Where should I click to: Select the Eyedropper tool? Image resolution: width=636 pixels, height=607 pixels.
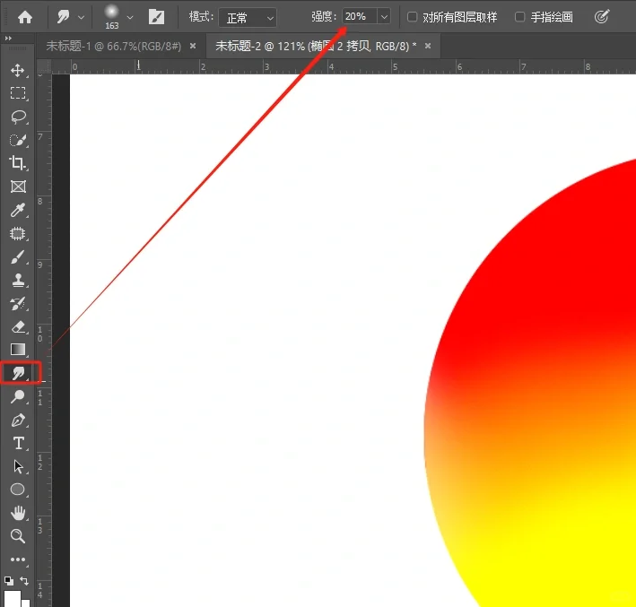click(17, 211)
